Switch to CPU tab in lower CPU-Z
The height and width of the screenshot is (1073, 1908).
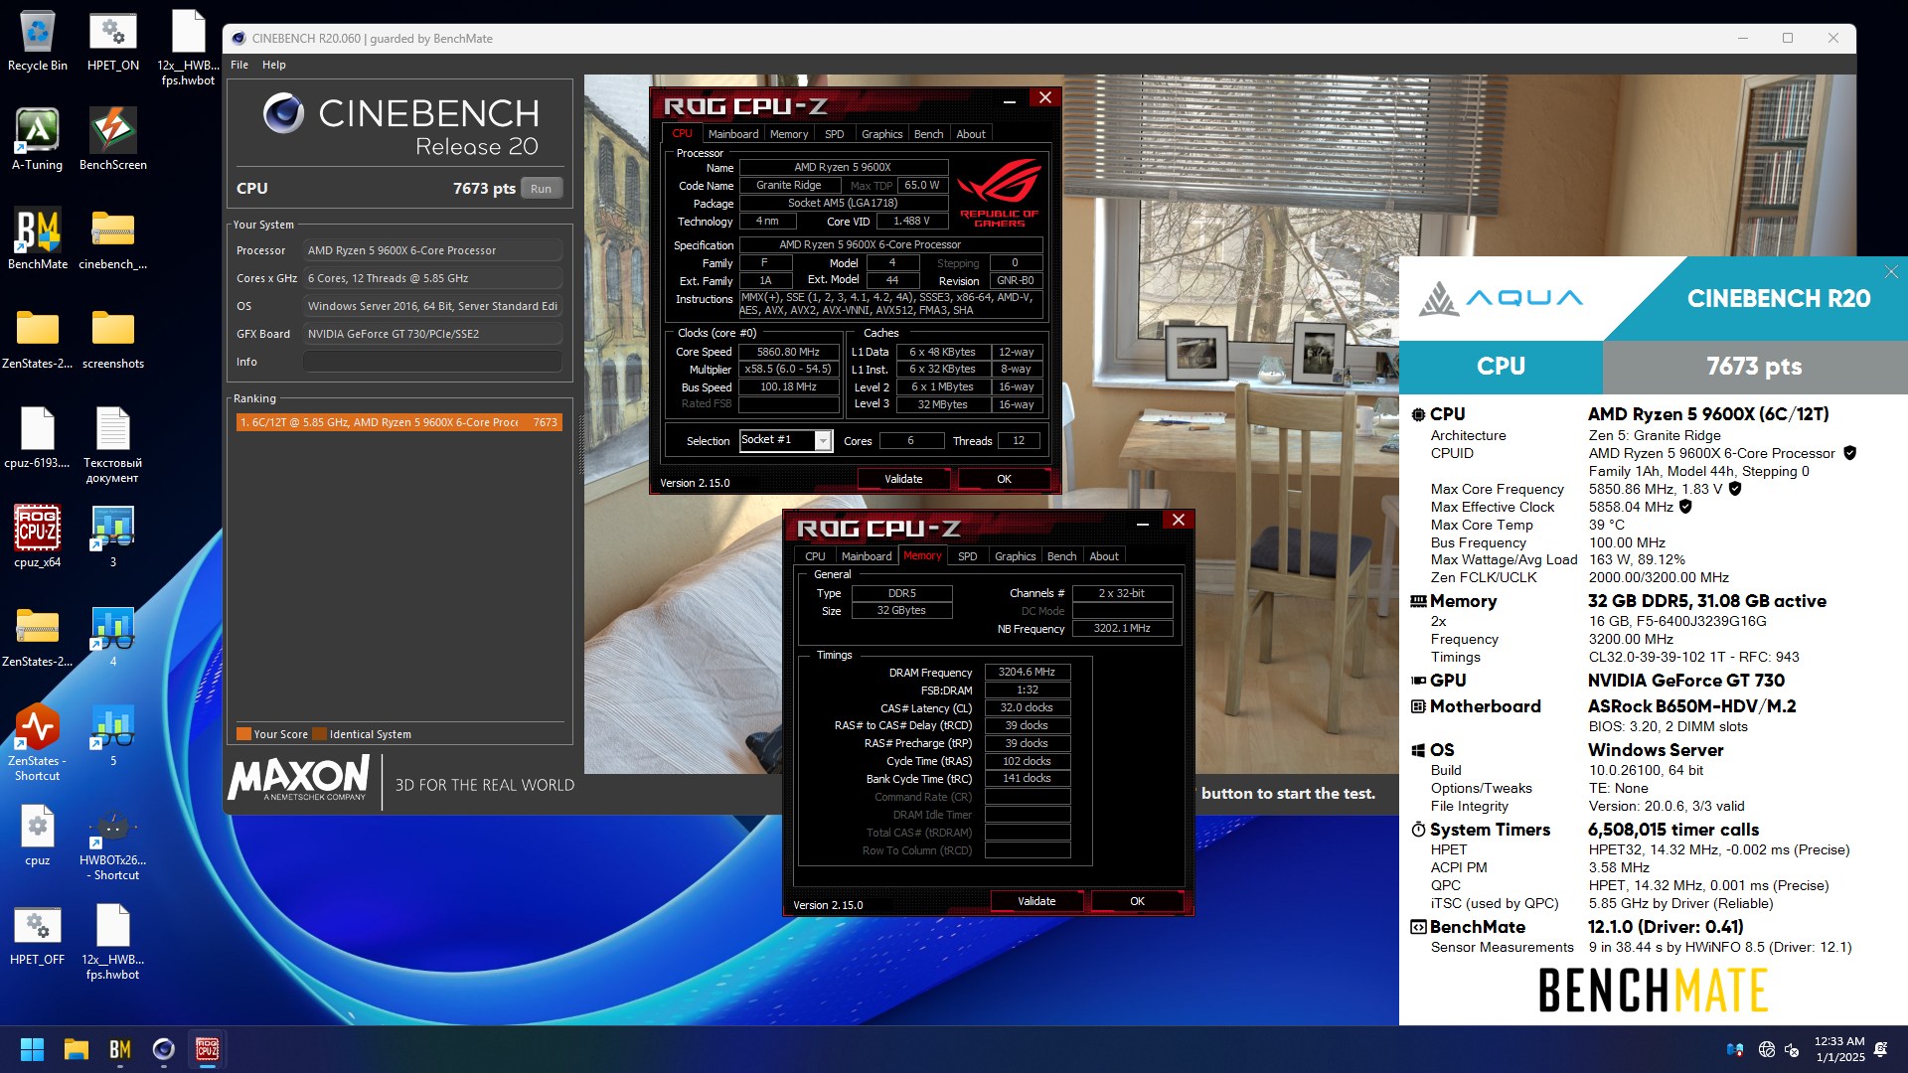[x=815, y=556]
